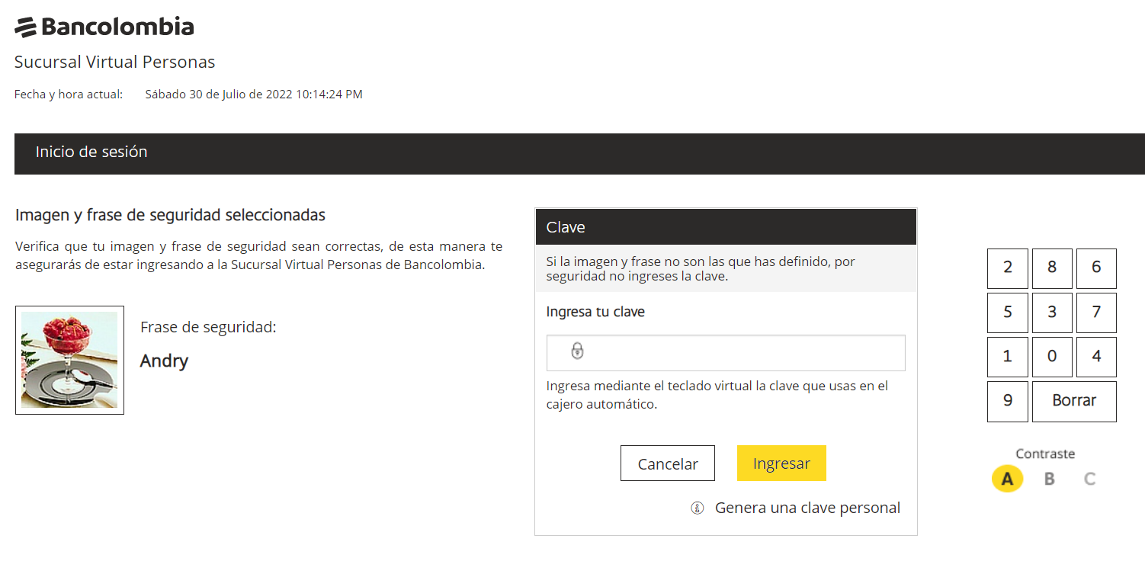1145x574 pixels.
Task: Click the yellow Ingresar button
Action: (x=781, y=463)
